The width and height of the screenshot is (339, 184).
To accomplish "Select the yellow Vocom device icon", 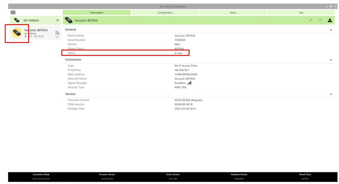I will 17,33.
